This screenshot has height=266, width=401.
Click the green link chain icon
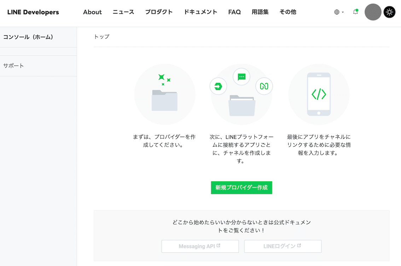tap(264, 86)
